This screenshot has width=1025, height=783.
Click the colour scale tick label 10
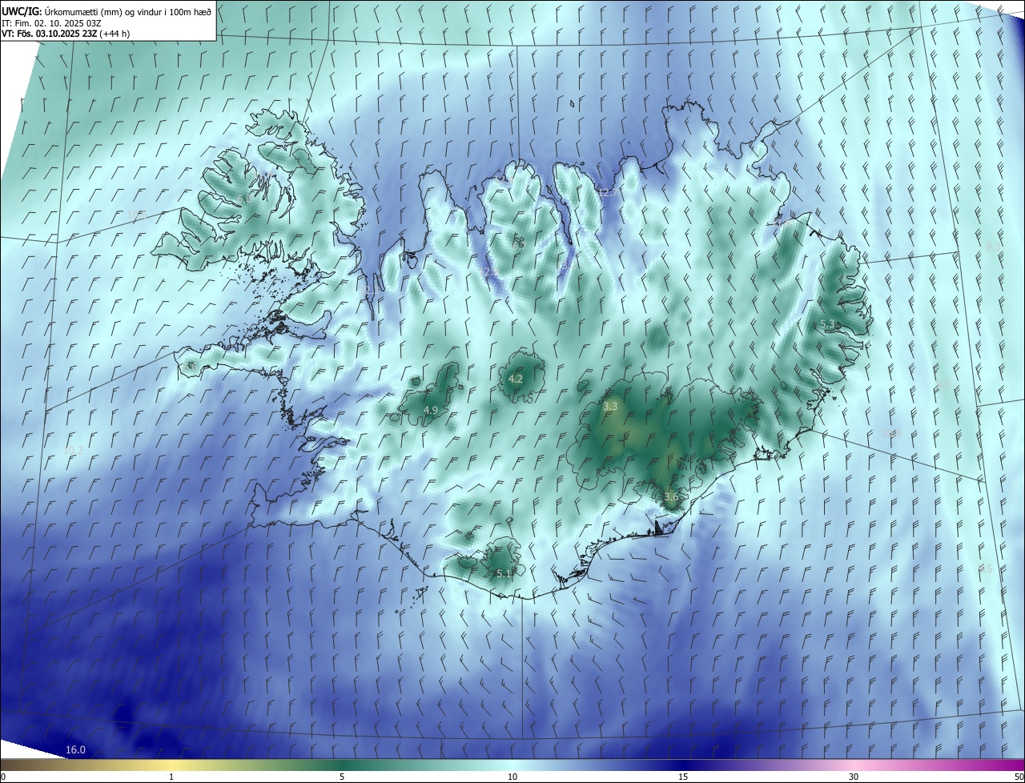[512, 777]
